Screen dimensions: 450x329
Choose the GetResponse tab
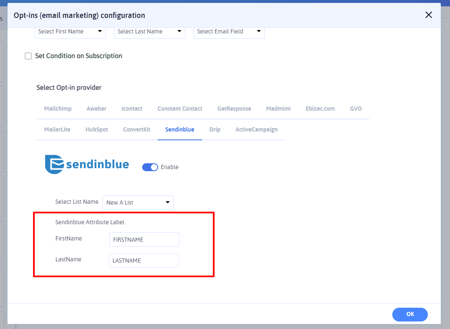(x=234, y=109)
